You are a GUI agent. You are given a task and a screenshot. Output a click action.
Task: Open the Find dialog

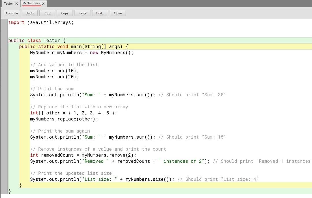100,13
